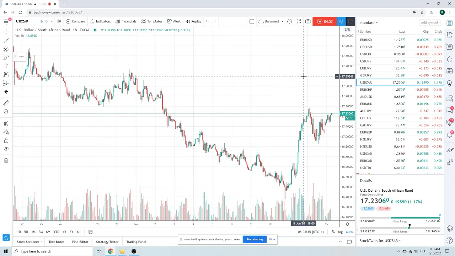This screenshot has height=256, width=455.
Task: Expand the timeframe interval dropdown
Action: 52,21
